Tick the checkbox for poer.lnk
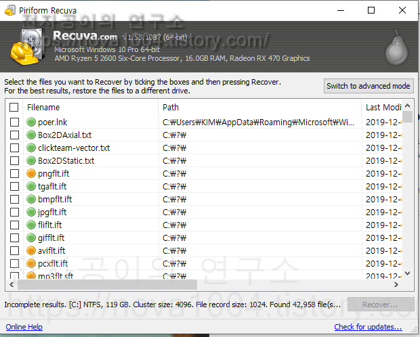Viewport: 420px width, 337px height. [14, 122]
